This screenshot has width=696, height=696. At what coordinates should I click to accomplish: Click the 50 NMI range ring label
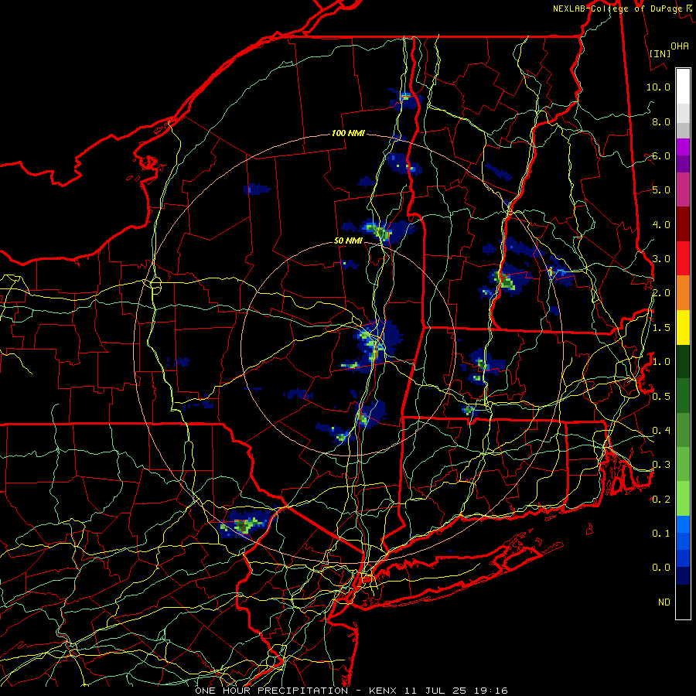[x=348, y=241]
